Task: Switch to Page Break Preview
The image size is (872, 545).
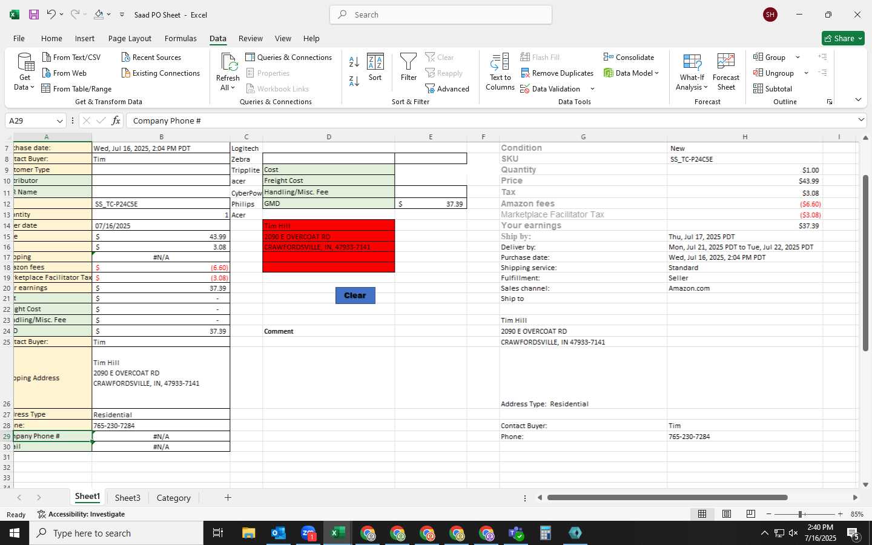Action: [x=751, y=514]
